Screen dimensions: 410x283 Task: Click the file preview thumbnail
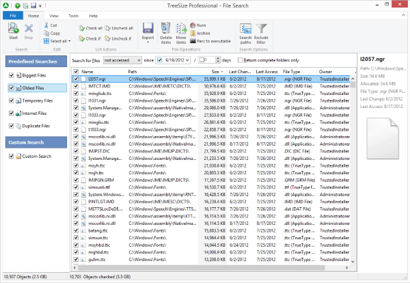(x=383, y=138)
